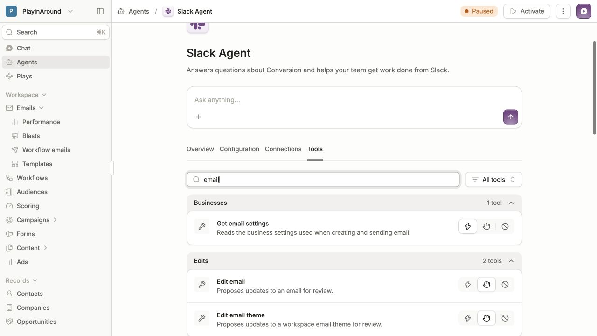
Task: Switch to the Overview tab
Action: (x=200, y=149)
